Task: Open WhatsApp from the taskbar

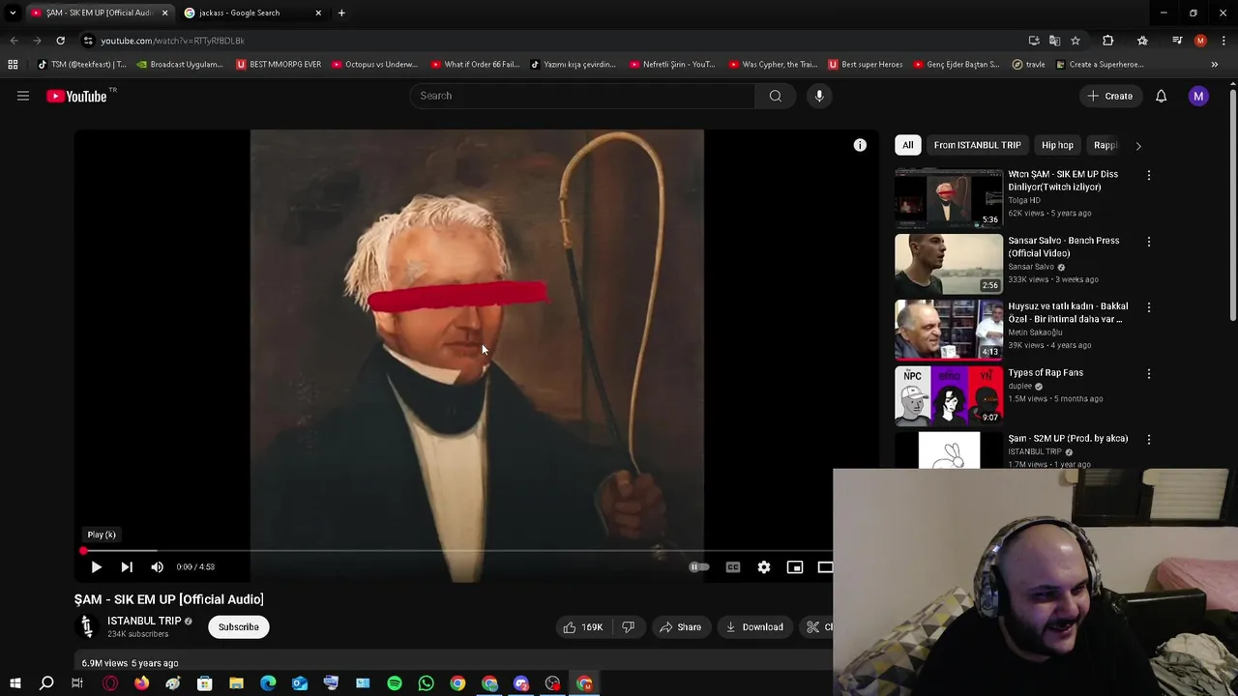Action: 426,683
